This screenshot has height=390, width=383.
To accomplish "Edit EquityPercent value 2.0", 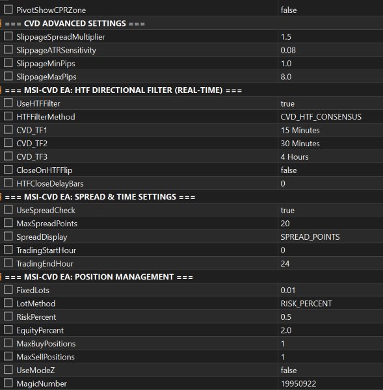I will pos(285,330).
